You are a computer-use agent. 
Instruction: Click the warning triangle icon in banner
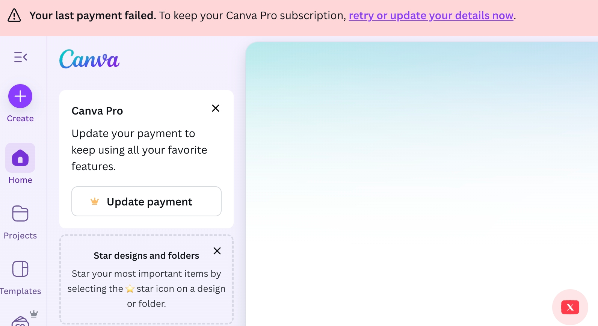(x=14, y=15)
